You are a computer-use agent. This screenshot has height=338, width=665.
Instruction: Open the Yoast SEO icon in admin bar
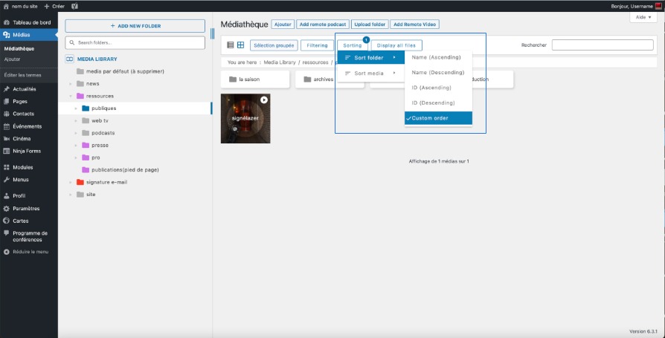(74, 5)
